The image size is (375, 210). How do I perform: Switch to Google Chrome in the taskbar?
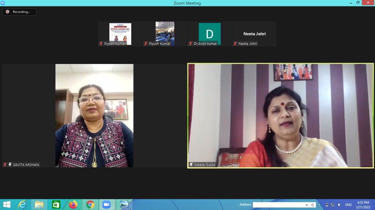point(90,204)
